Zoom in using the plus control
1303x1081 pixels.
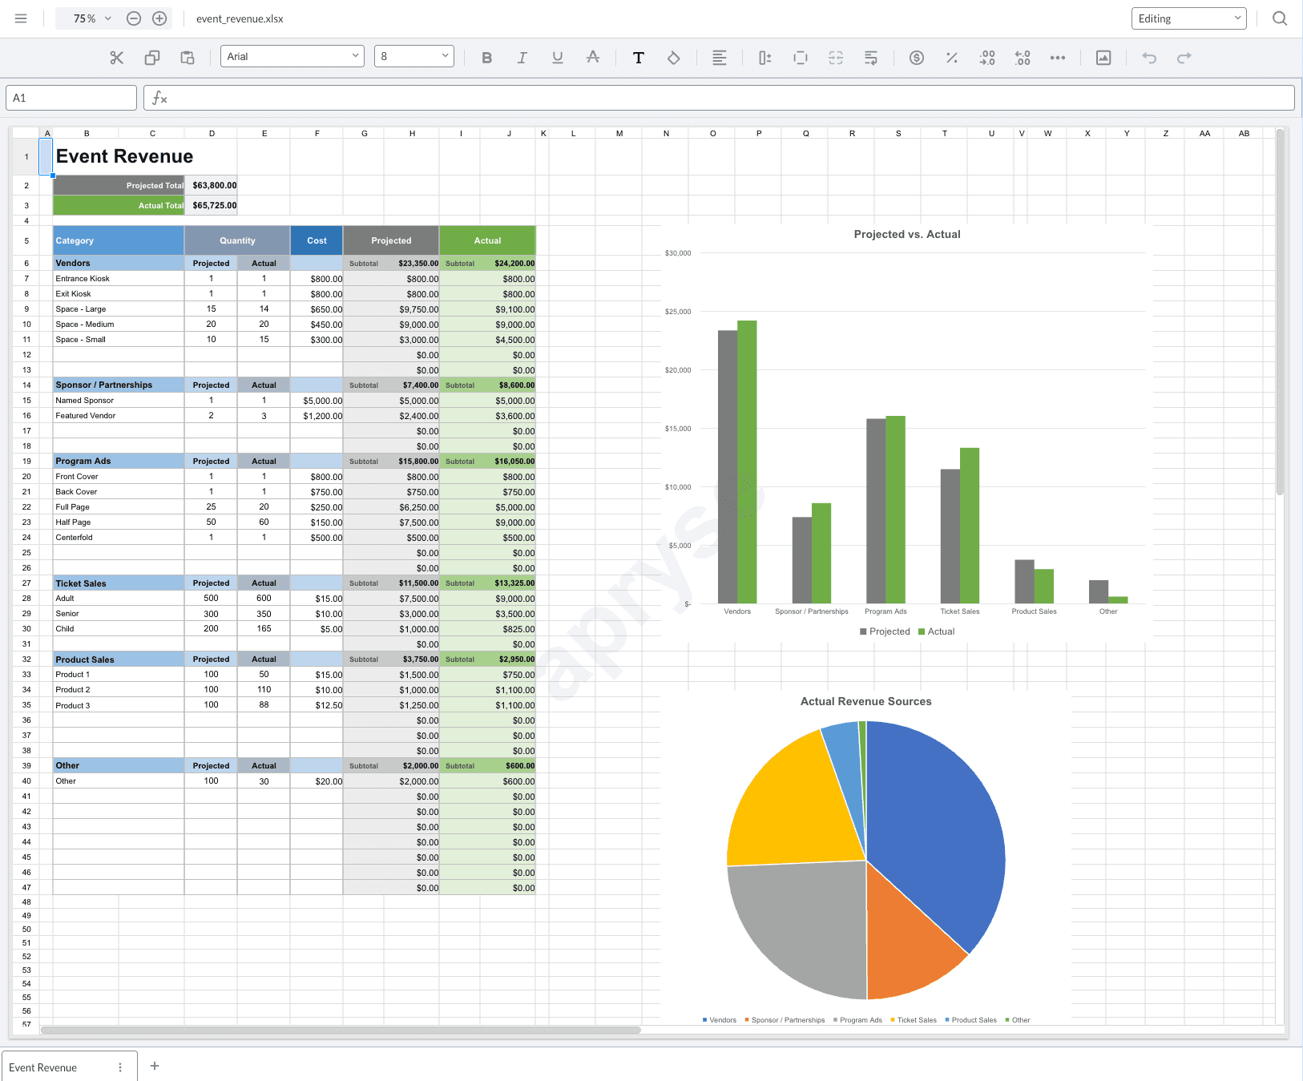point(159,18)
